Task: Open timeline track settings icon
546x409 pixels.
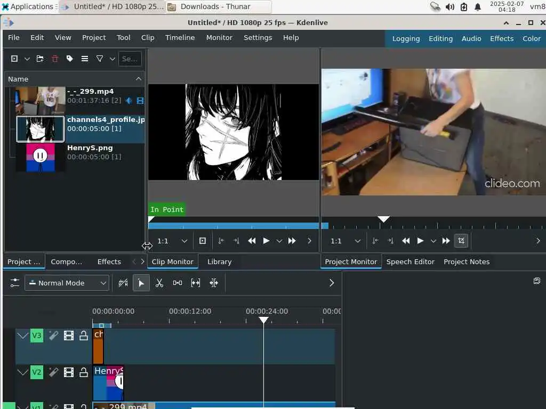Action: pos(14,283)
